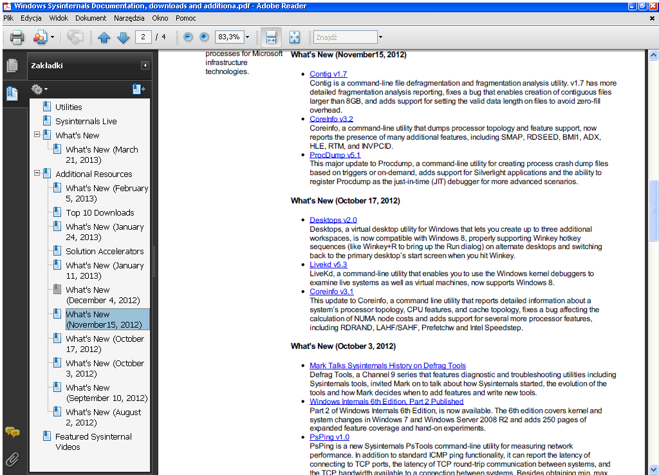Open Windows Internals 6th Edition link

[x=387, y=402]
